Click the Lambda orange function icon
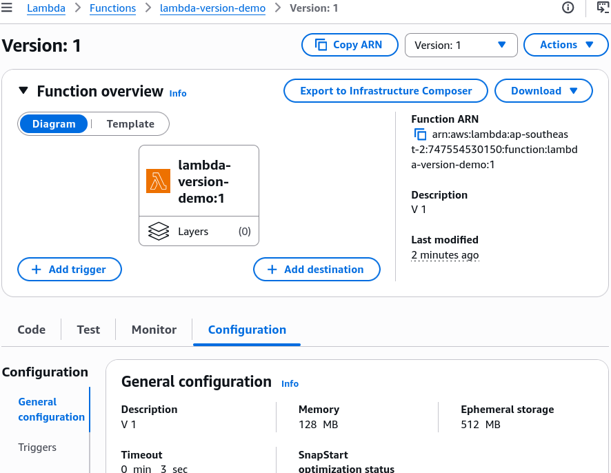This screenshot has height=473, width=611. point(158,181)
